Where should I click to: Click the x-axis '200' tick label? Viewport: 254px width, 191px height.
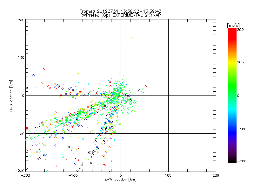point(216,175)
